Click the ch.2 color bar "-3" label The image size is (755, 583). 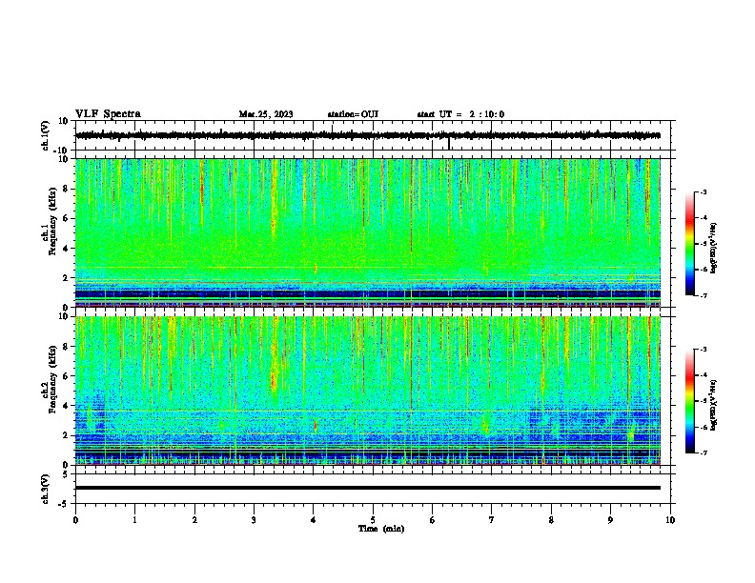tap(703, 350)
